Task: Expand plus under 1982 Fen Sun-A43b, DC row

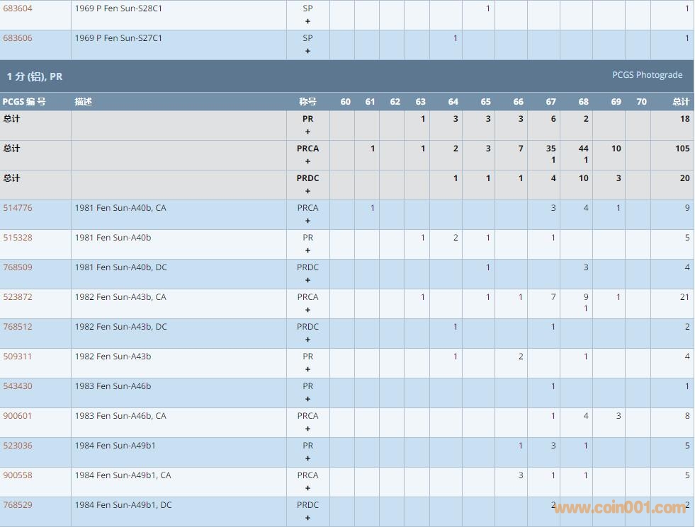Action: tap(307, 340)
